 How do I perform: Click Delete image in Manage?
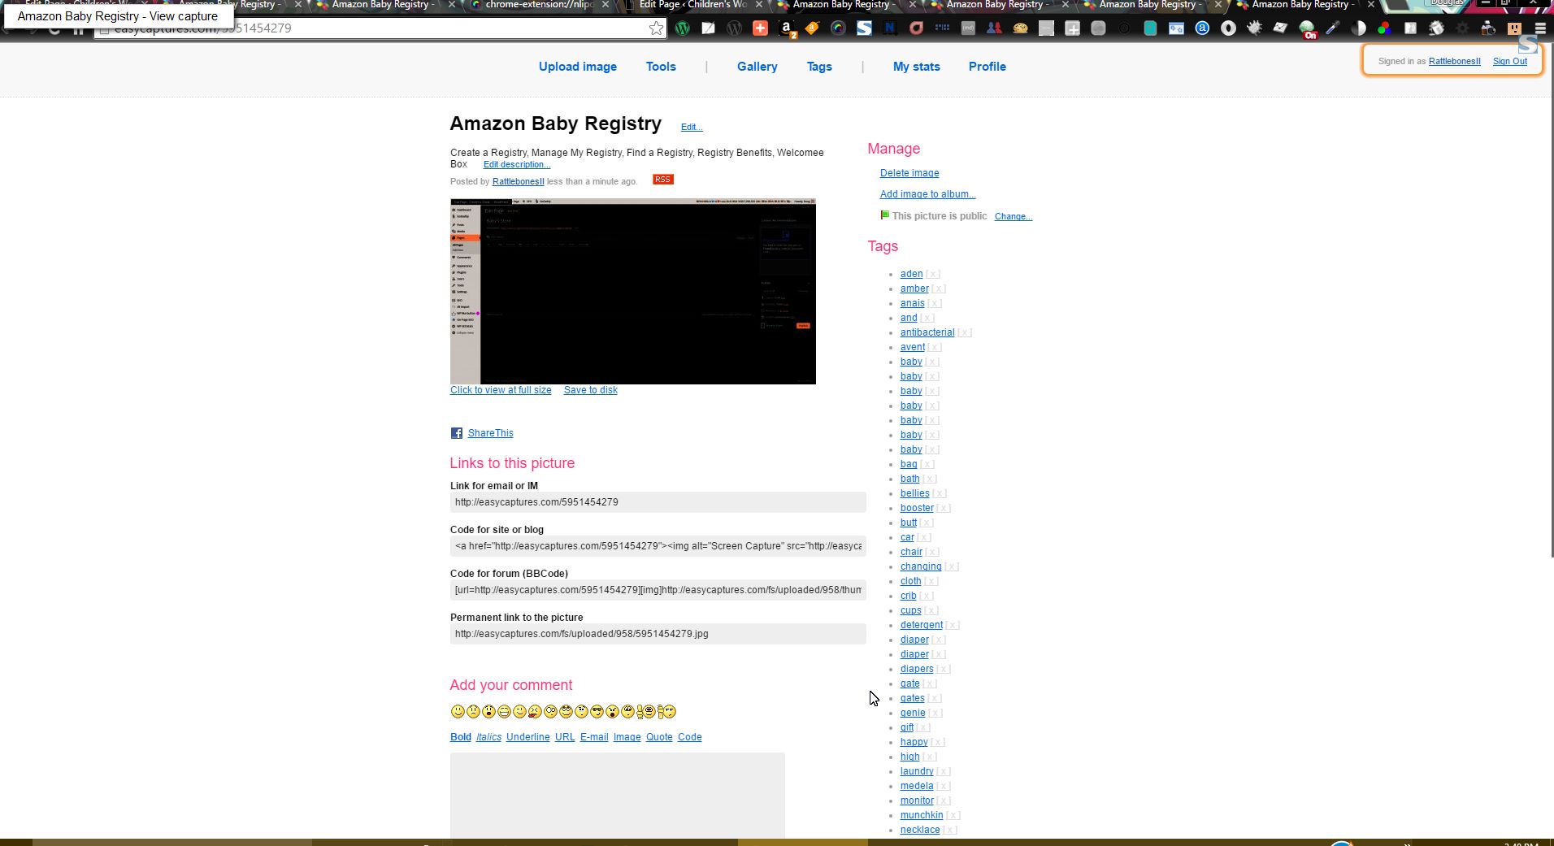909,173
